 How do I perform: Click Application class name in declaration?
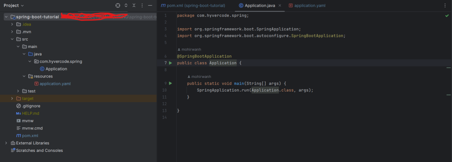(223, 63)
